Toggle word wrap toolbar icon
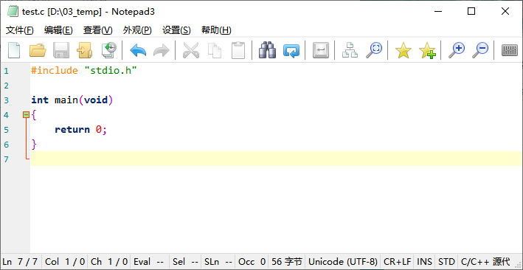 321,50
